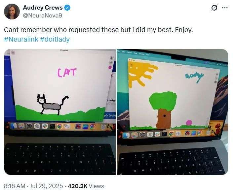Click Slack icon in left photo's dock

click(45, 126)
